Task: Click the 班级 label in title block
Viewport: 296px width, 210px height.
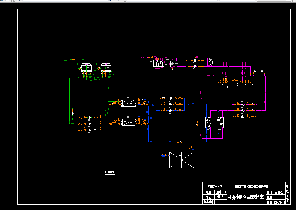Action: pyautogui.click(x=208, y=192)
